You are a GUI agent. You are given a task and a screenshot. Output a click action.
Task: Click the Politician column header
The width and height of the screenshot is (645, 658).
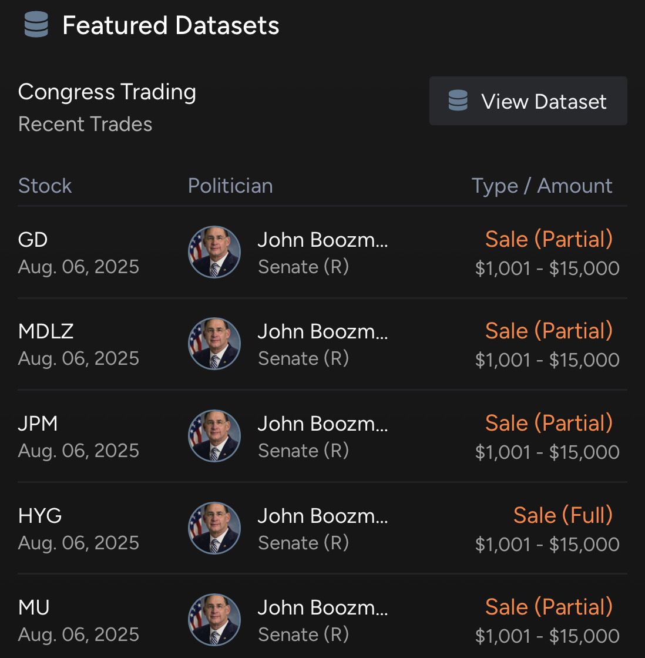tap(230, 186)
